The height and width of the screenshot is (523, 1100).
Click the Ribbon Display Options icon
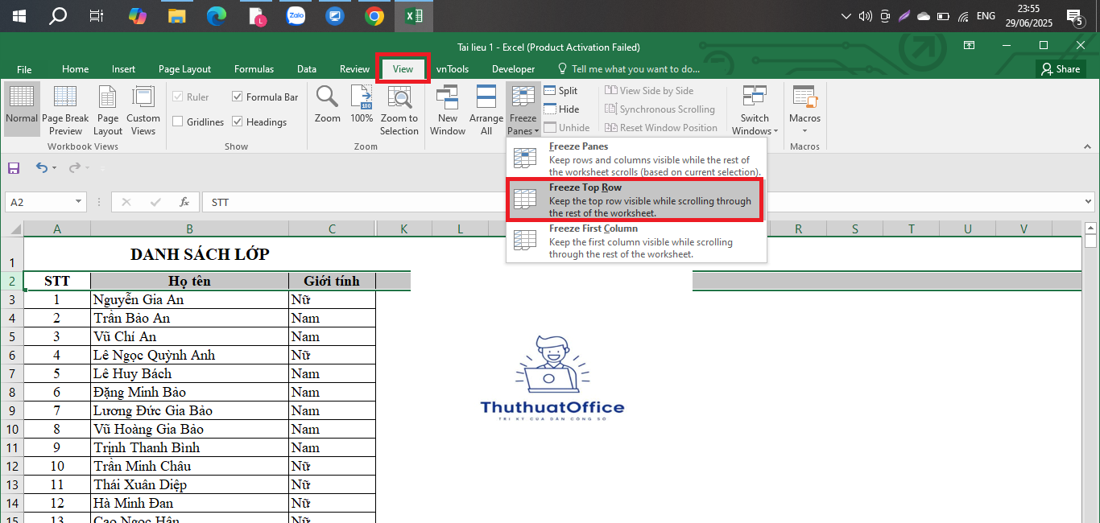pyautogui.click(x=970, y=45)
